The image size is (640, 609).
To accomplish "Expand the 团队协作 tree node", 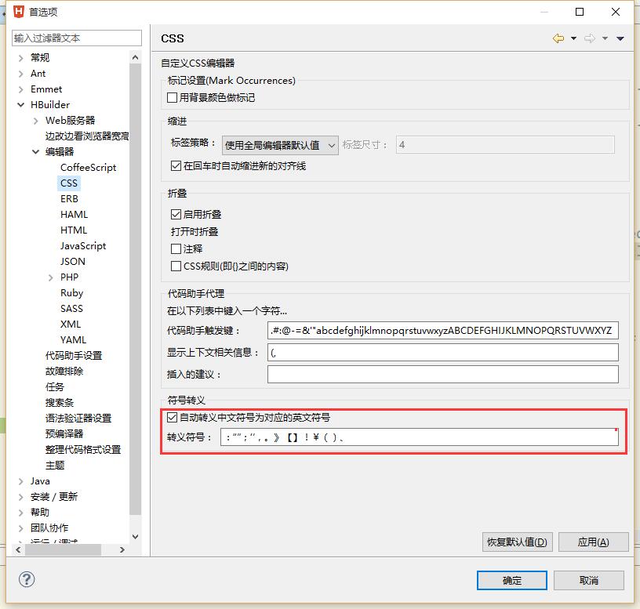I will click(21, 528).
